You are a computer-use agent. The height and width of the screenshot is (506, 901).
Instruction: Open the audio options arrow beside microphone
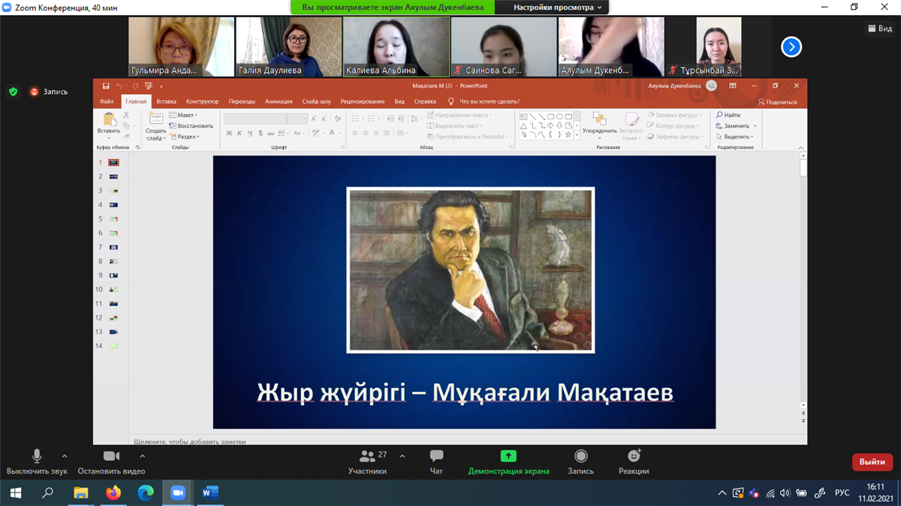tap(65, 456)
